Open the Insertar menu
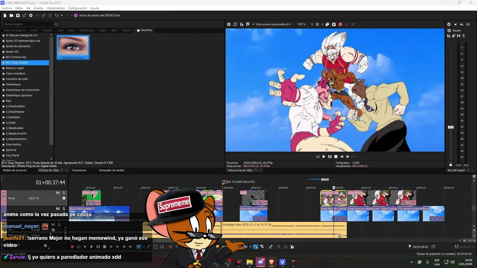Screen dimensions: 477x268 [38, 8]
